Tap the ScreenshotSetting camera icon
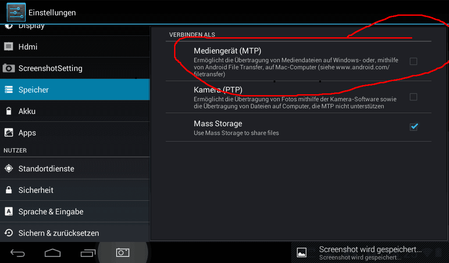This screenshot has height=263, width=449. (9, 68)
